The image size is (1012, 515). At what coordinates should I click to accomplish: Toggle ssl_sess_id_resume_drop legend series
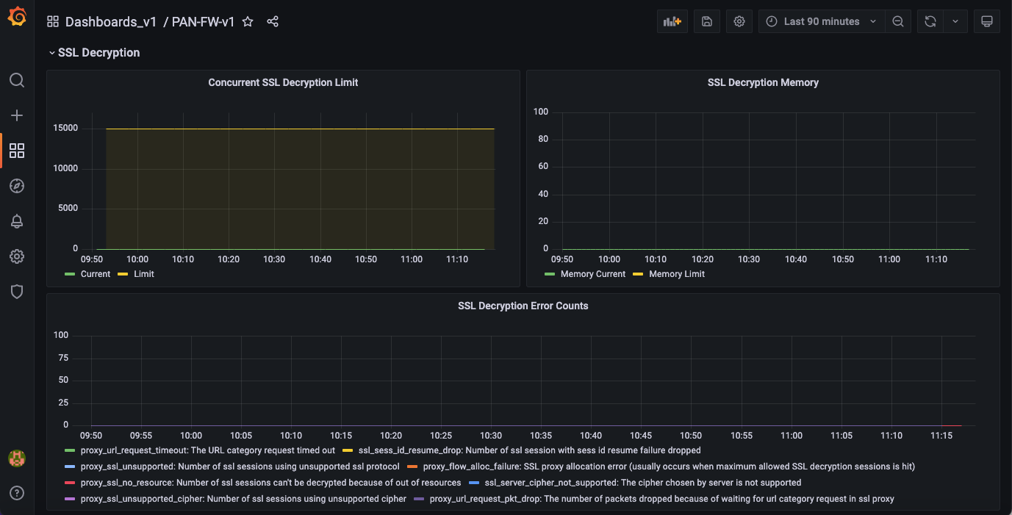tap(530, 450)
